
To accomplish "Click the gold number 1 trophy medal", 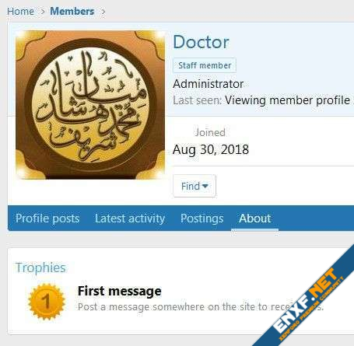I will [47, 302].
